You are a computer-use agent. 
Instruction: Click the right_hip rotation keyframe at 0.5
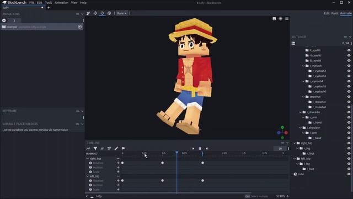(163, 163)
